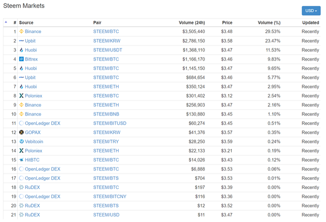Select the volume value $2,786,150
Viewport: 326px width, 222px height.
pos(194,41)
